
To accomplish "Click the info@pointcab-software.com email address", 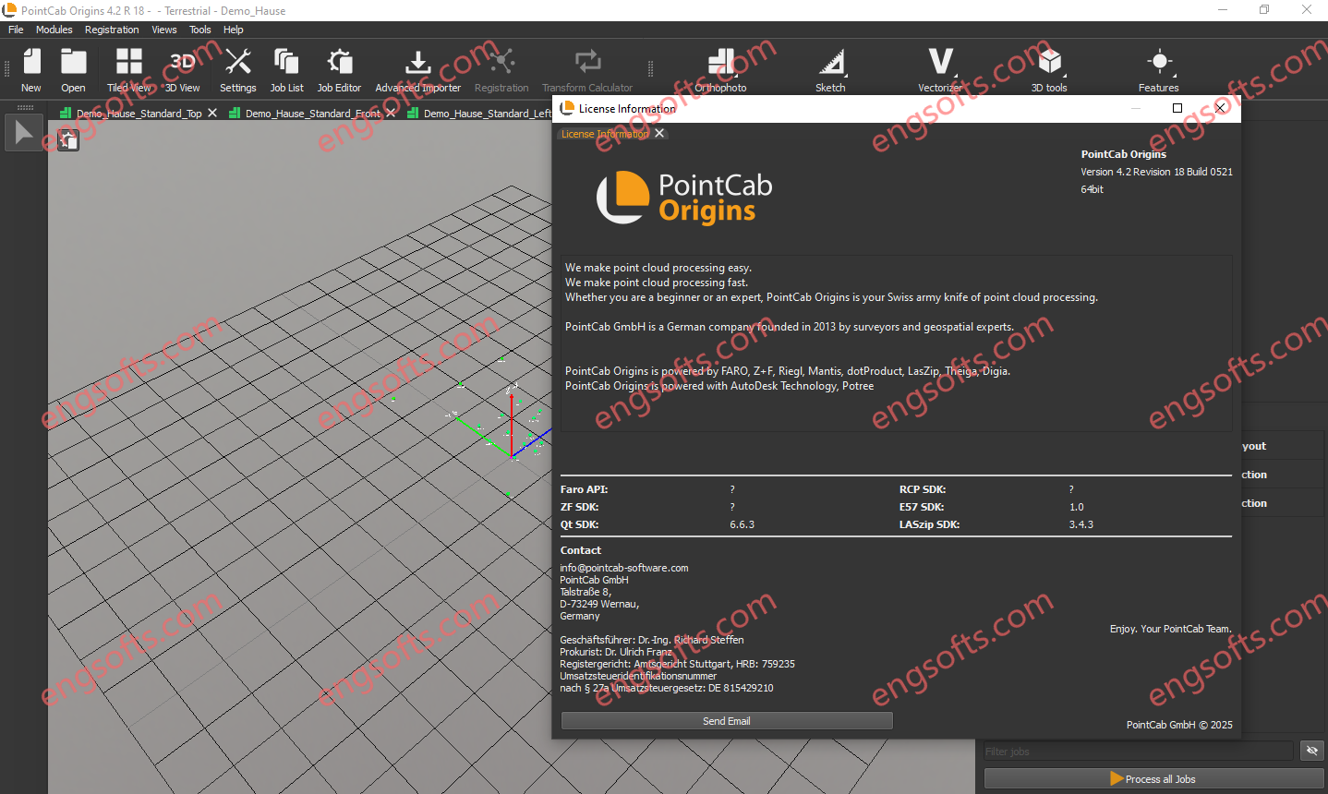I will click(624, 568).
